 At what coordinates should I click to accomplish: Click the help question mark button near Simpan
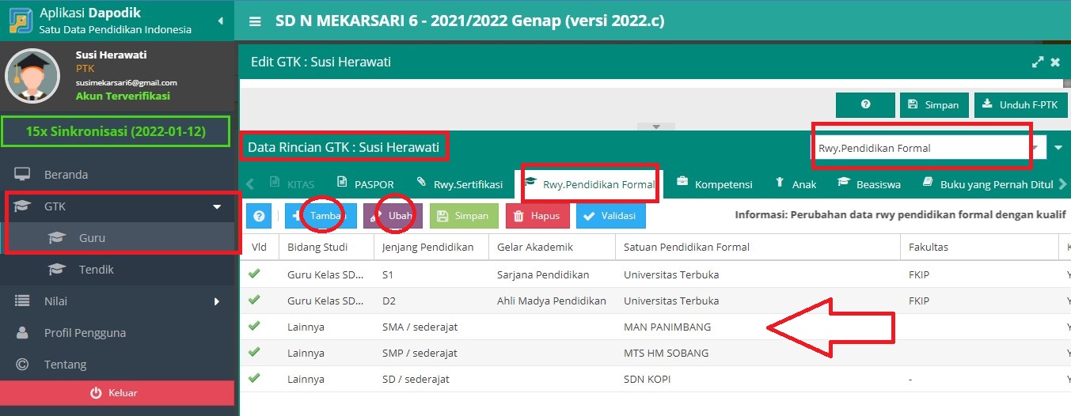[x=865, y=105]
